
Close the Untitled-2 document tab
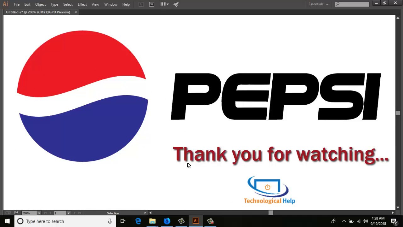click(x=76, y=12)
